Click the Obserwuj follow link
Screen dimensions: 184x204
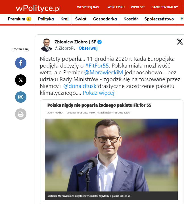pyautogui.click(x=88, y=48)
